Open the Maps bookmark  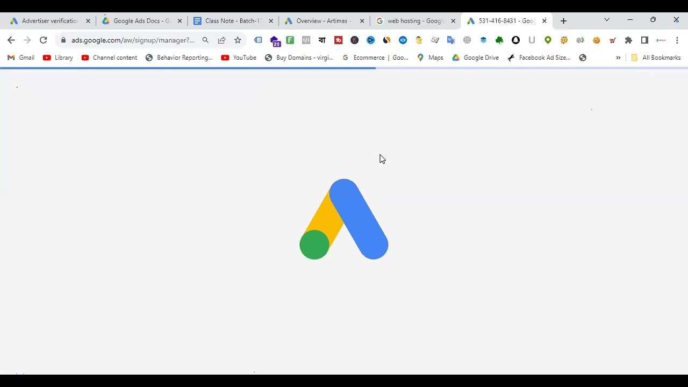coord(430,58)
